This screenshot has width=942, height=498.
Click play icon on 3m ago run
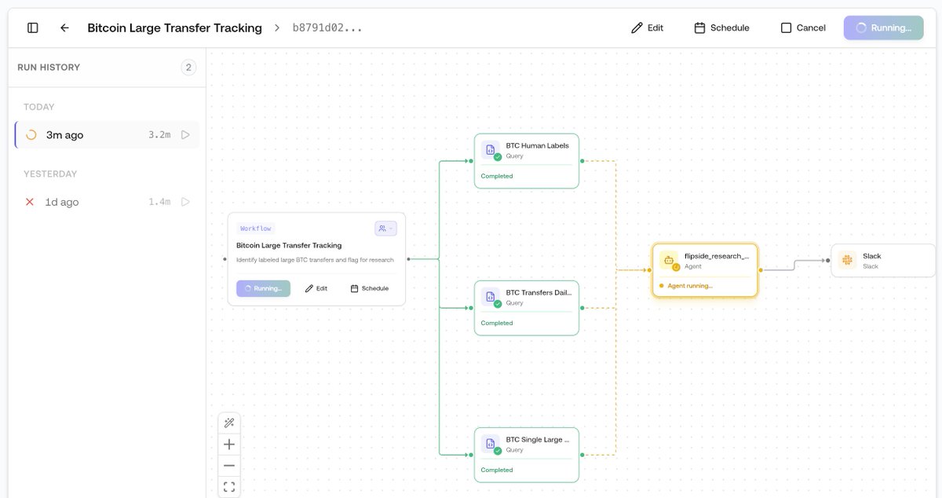(x=185, y=135)
